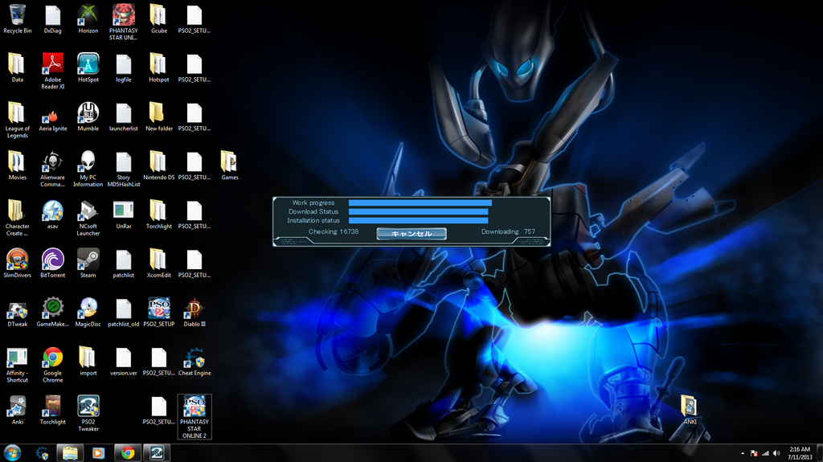Viewport: 823px width, 462px height.
Task: Select the League of Legends folder
Action: pyautogui.click(x=18, y=121)
